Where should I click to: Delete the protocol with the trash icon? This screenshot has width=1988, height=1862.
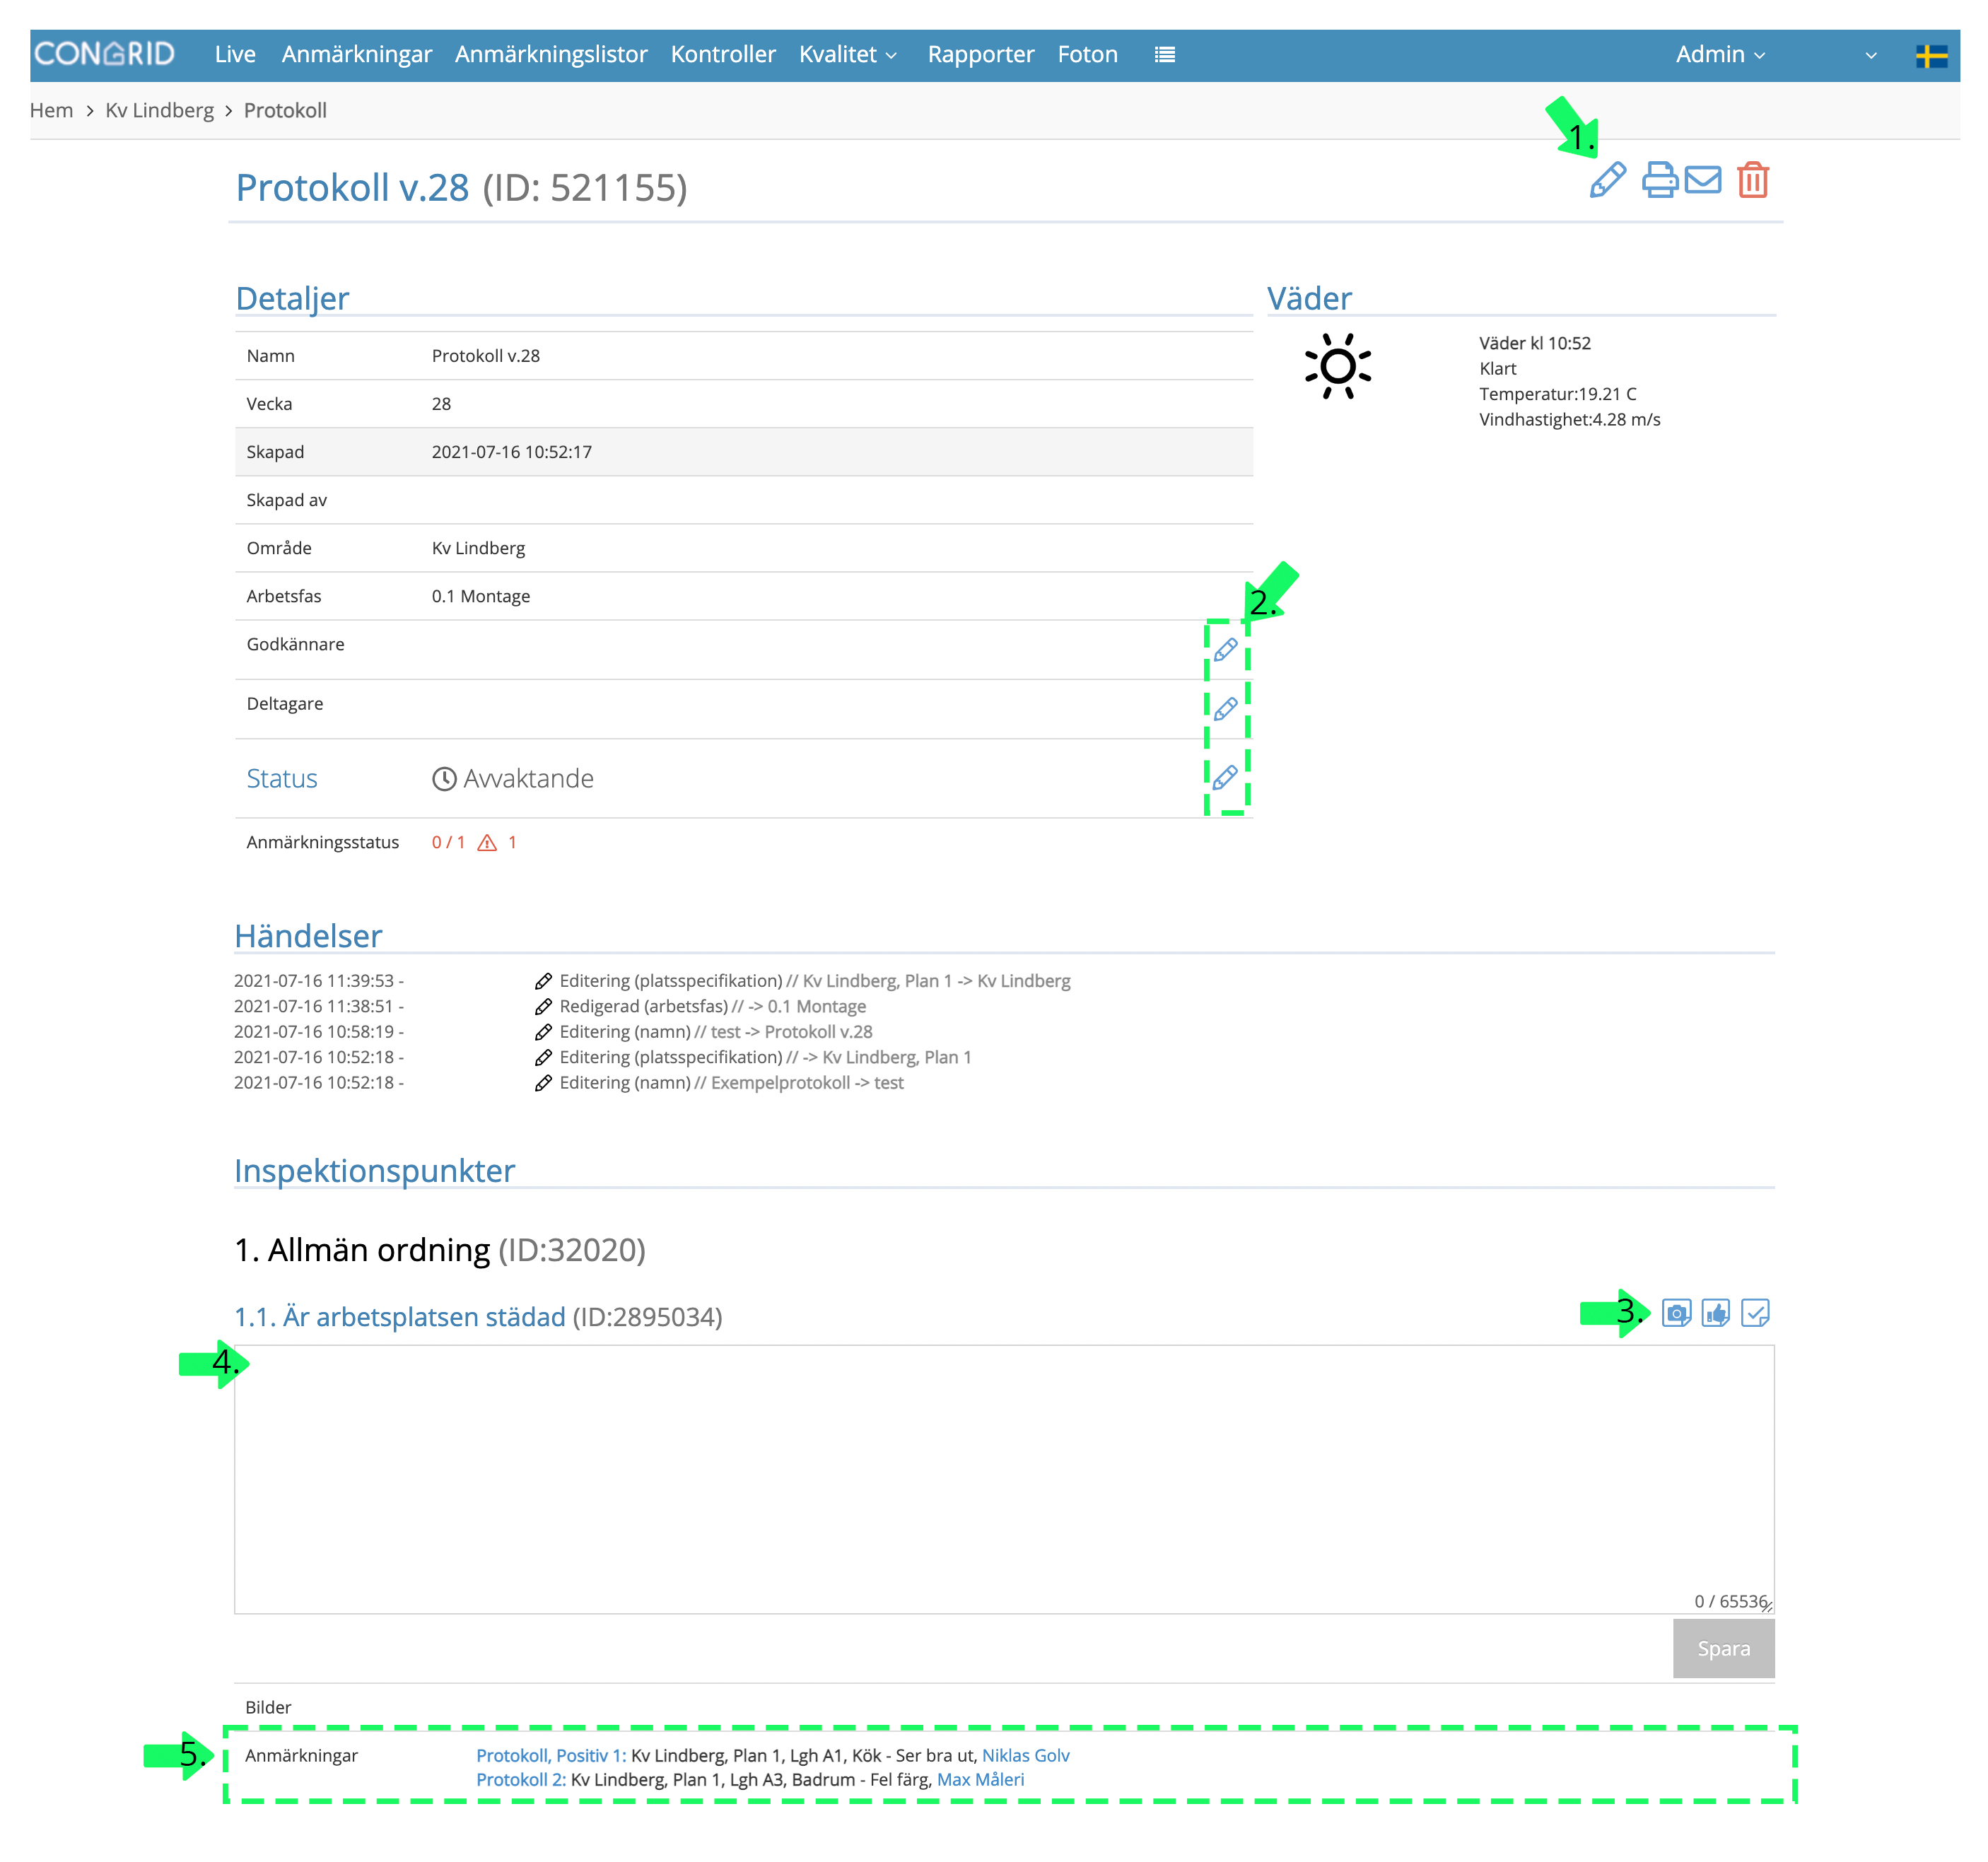pos(1753,180)
